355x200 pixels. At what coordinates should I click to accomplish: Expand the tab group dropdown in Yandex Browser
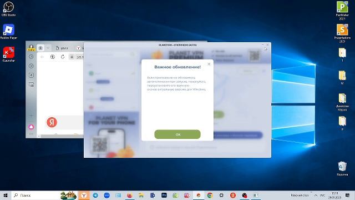pyautogui.click(x=48, y=48)
